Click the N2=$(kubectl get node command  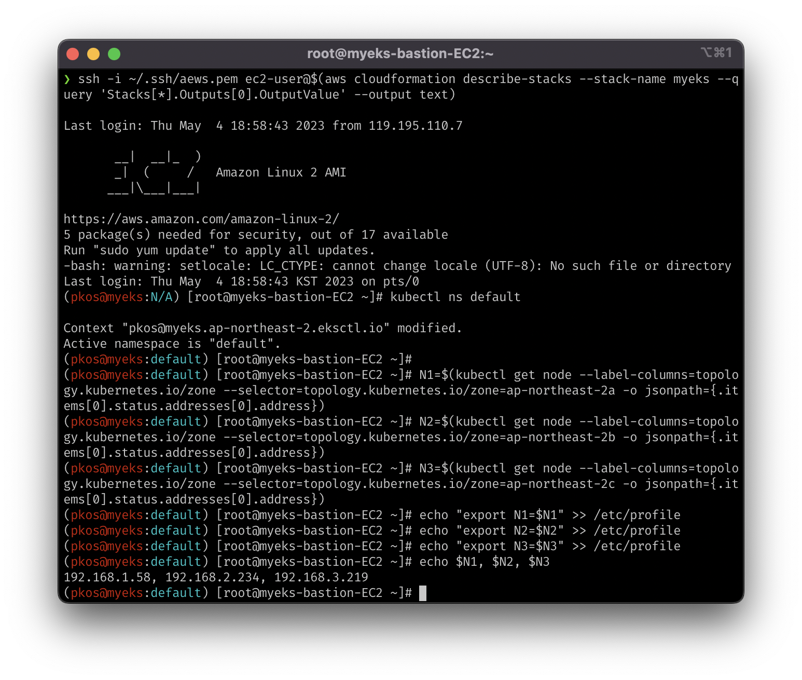pos(401,437)
